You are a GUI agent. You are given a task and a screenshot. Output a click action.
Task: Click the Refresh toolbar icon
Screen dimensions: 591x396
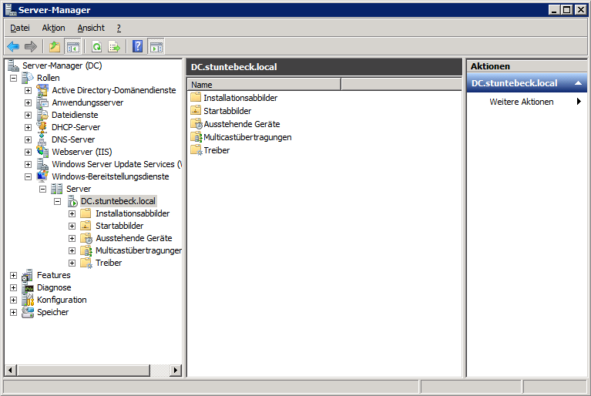(x=97, y=46)
